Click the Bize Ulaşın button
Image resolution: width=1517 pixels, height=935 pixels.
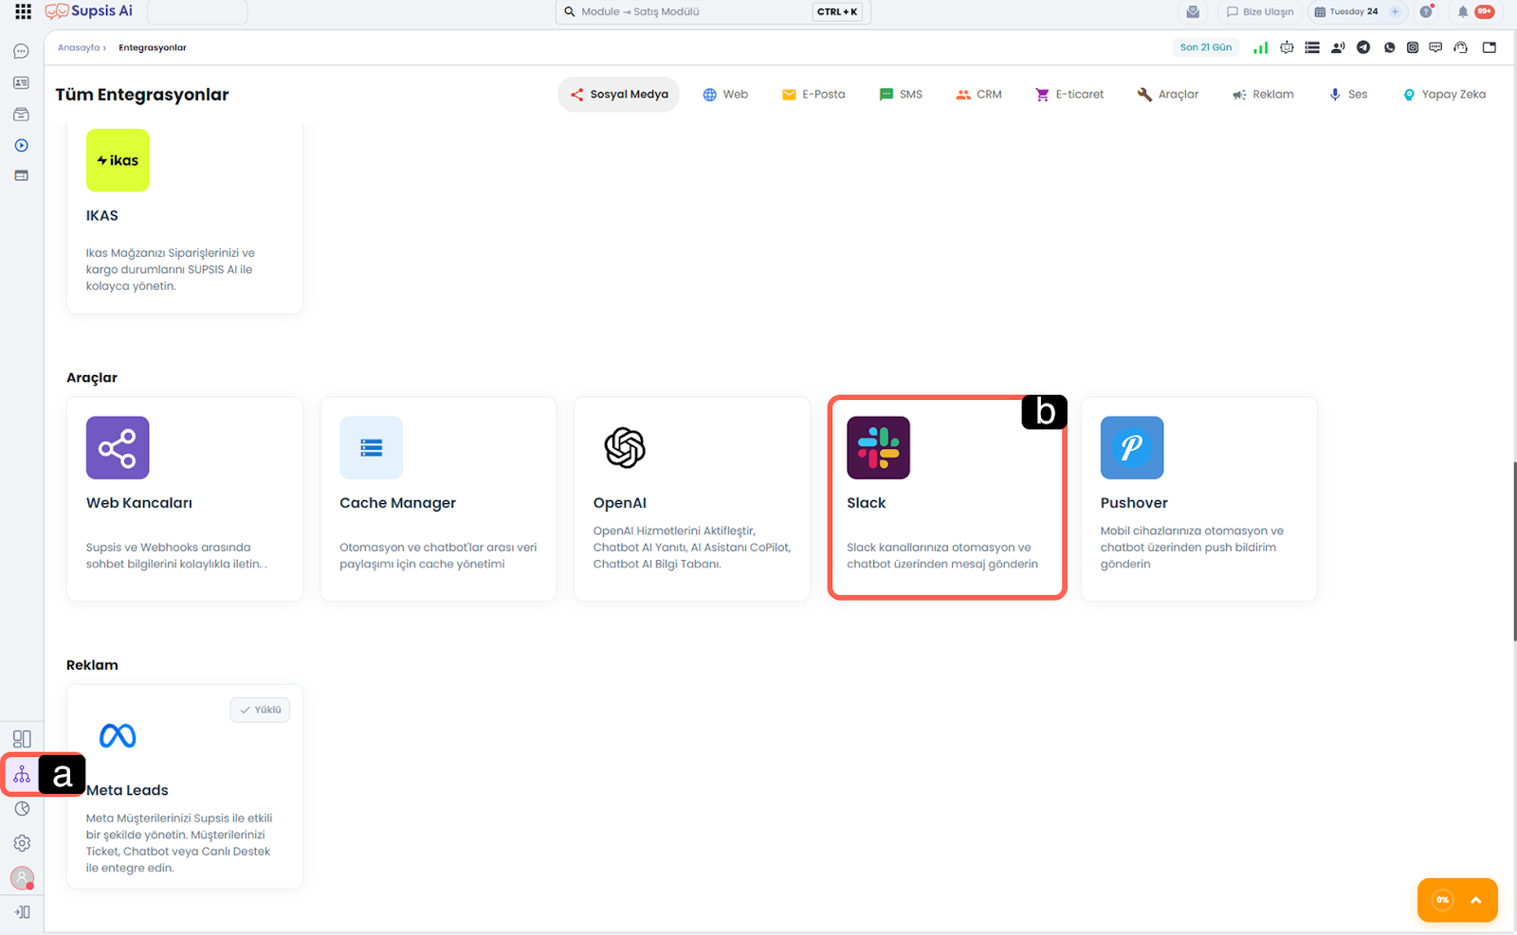(x=1259, y=11)
